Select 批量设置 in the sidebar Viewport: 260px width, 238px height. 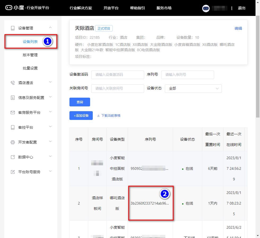[x=30, y=68]
